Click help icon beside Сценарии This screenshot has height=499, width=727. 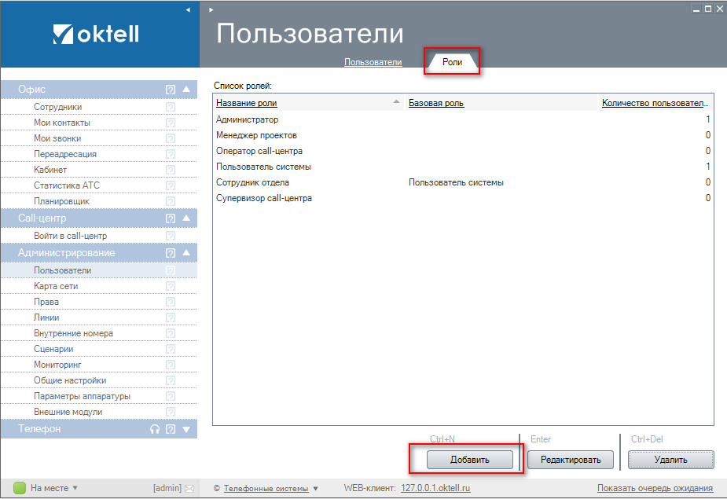tap(170, 349)
